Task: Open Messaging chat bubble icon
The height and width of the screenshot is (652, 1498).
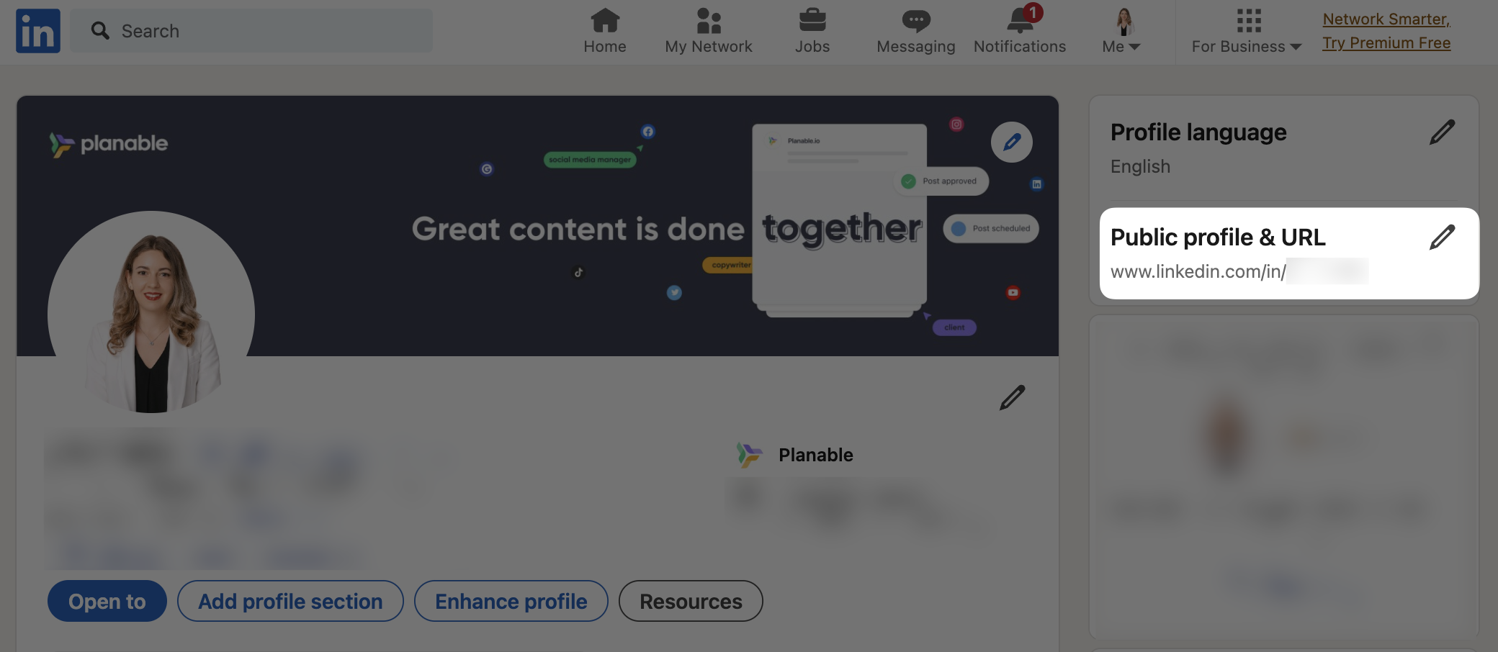Action: tap(916, 20)
